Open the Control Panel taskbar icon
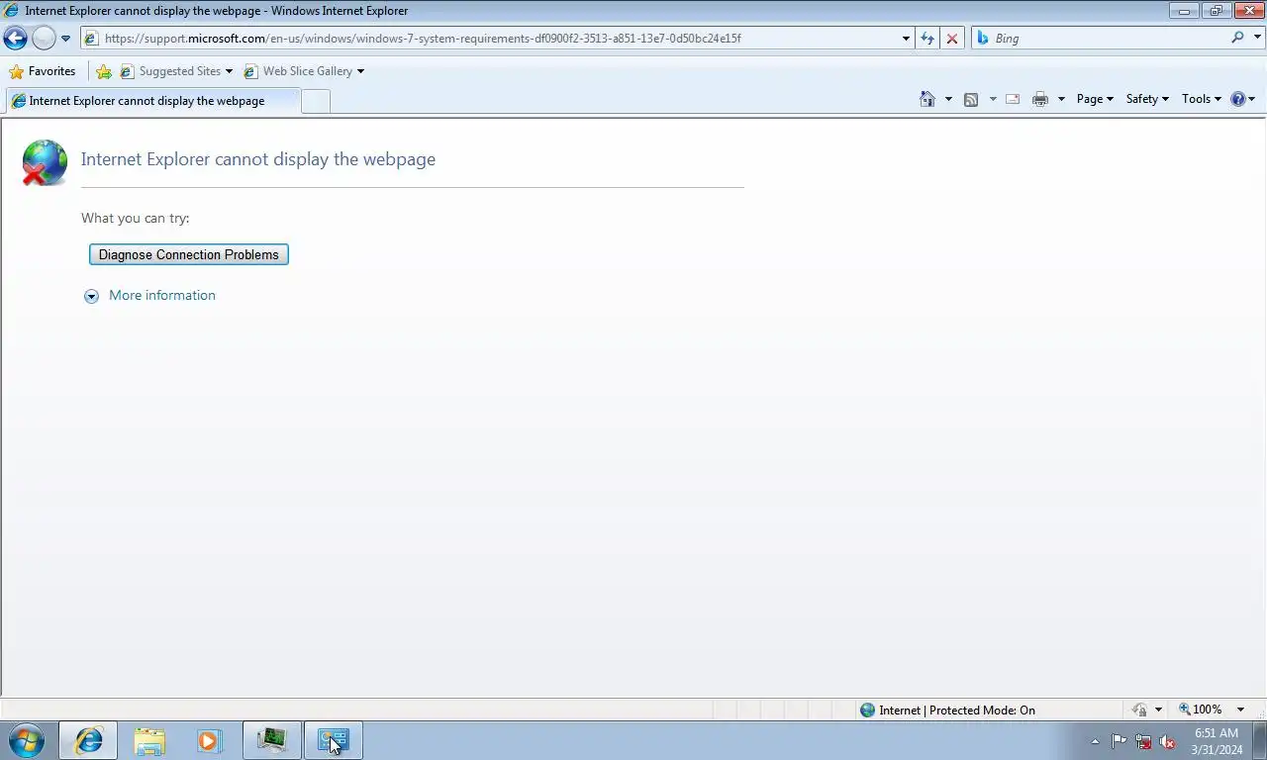Viewport: 1267px width, 760px height. [x=333, y=740]
